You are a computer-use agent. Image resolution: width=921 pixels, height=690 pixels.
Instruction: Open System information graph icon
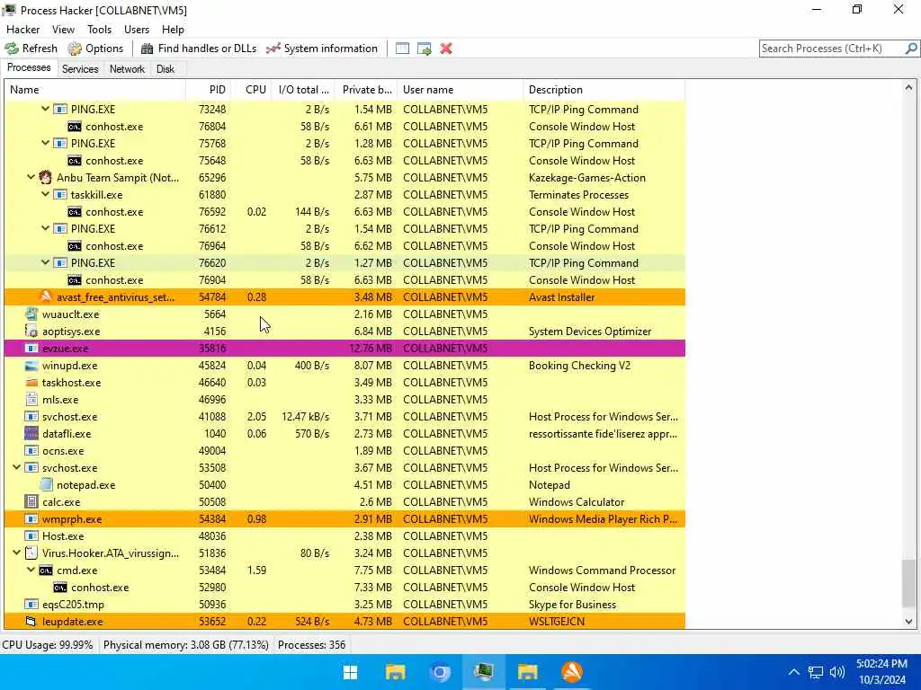(x=273, y=49)
